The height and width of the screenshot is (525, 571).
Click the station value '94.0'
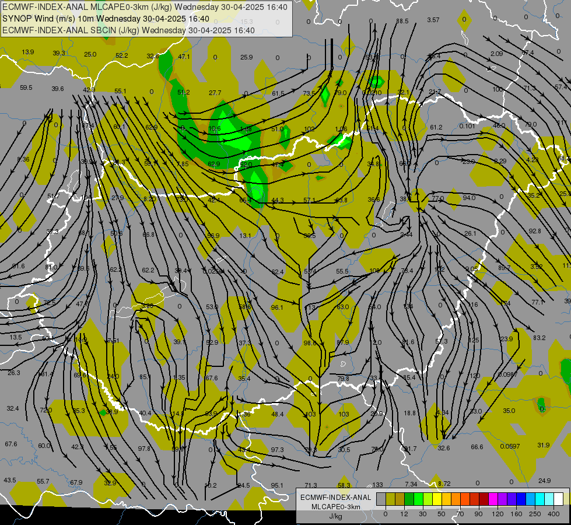click(469, 198)
